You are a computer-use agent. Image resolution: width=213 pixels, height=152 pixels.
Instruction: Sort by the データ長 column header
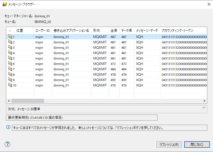coord(127,31)
